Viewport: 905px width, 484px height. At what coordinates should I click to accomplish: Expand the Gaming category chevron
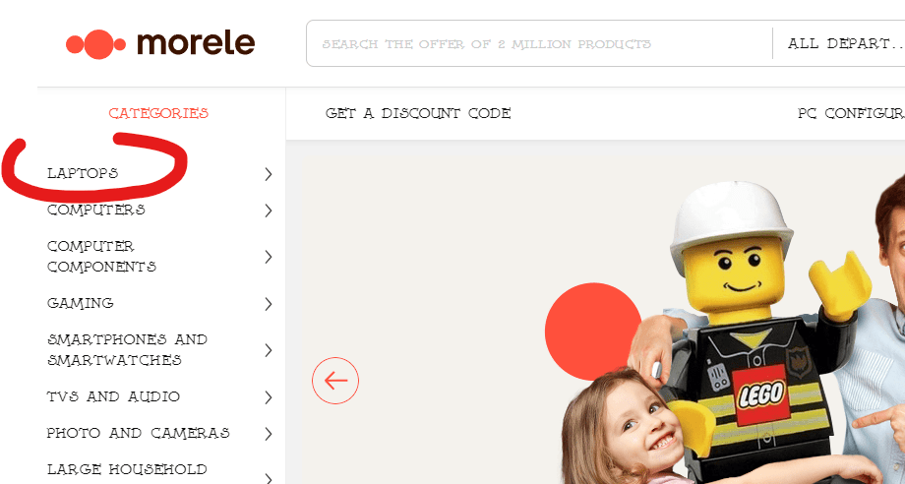pos(269,304)
